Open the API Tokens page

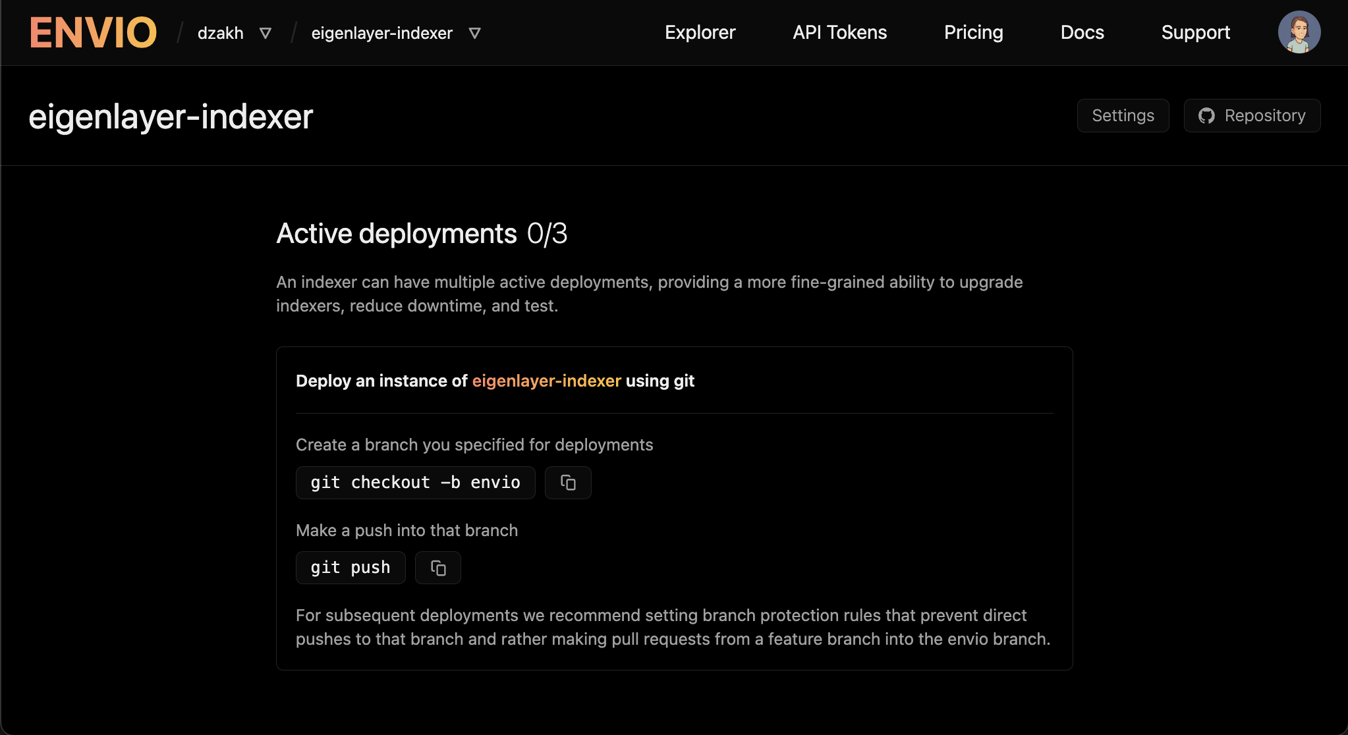[839, 32]
